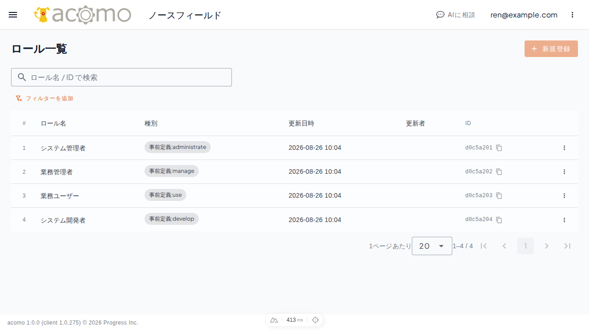Click the inspector target icon
This screenshot has width=589, height=331.
[315, 320]
